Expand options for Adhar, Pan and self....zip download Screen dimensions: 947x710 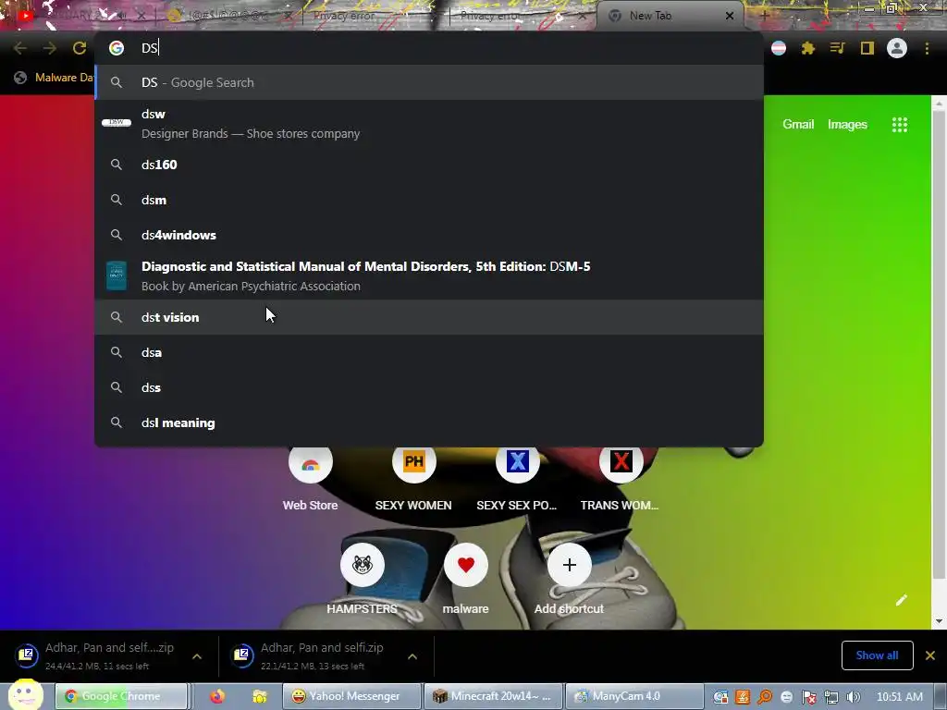[197, 656]
